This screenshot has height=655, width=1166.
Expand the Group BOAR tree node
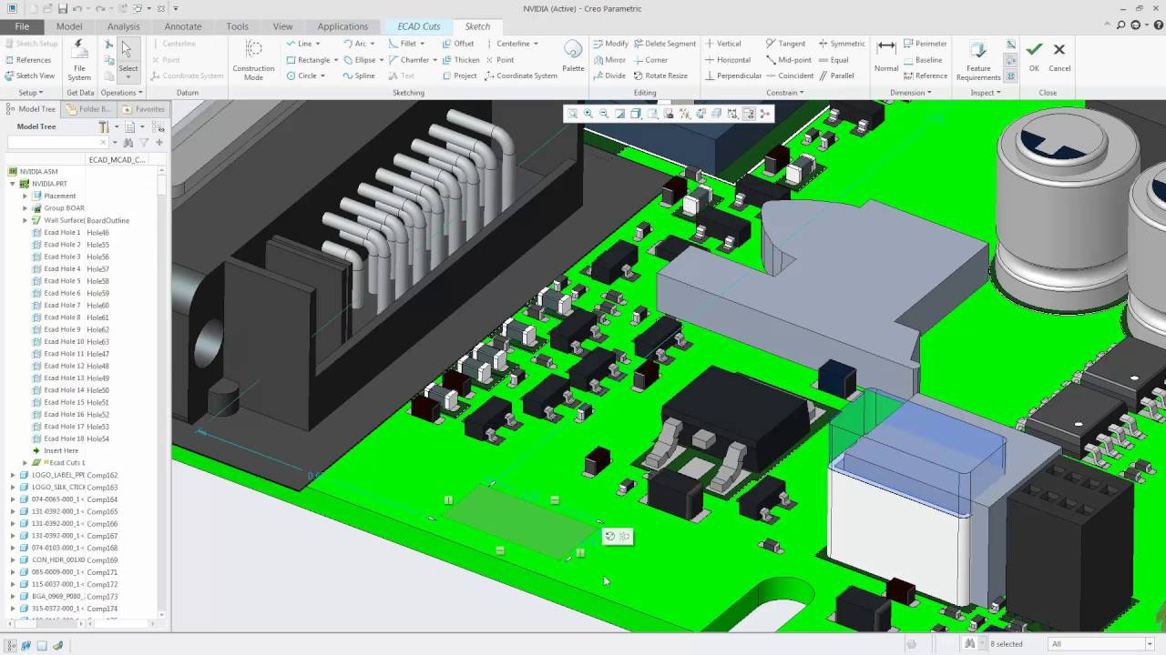point(25,208)
